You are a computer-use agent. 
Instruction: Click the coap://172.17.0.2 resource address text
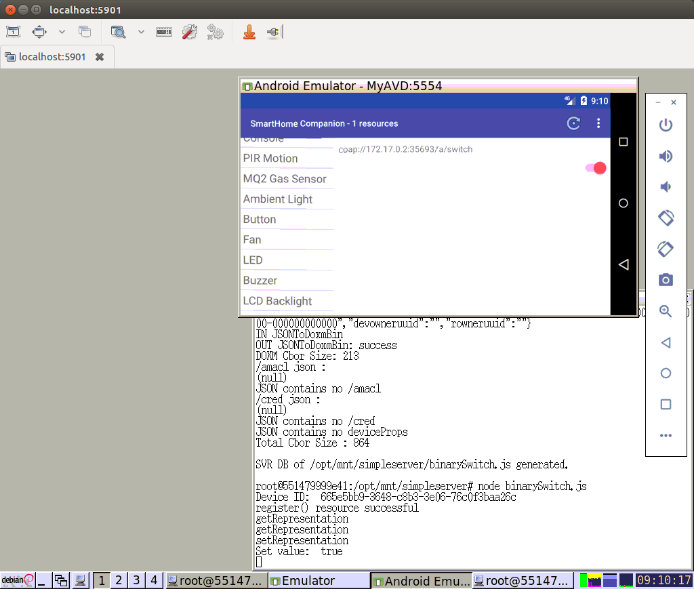click(x=405, y=150)
